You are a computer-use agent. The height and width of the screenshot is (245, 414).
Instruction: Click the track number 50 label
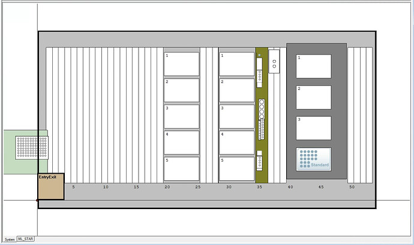click(x=352, y=187)
